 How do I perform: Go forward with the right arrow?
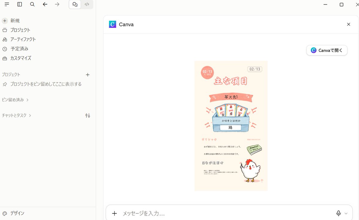(57, 4)
